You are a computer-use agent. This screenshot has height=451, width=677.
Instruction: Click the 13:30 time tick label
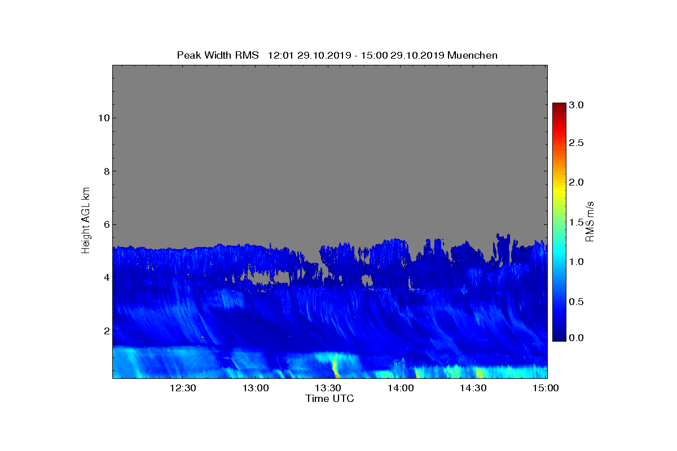click(x=328, y=388)
